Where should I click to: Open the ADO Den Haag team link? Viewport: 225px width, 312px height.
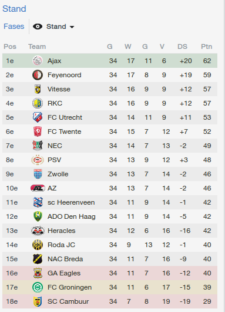(72, 216)
